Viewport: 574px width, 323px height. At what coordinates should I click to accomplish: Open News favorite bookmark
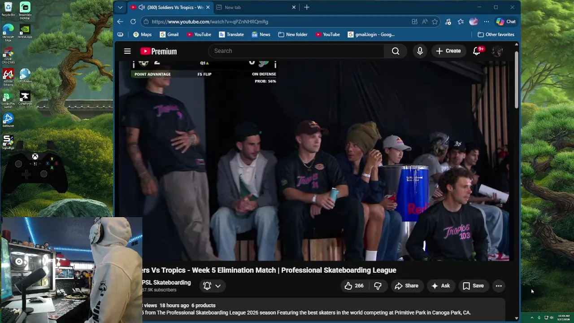point(261,35)
